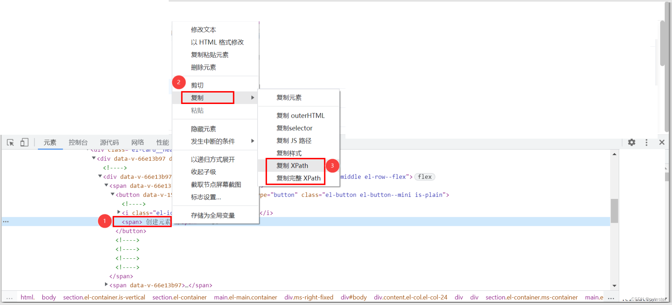Choose 修改文本 from context menu

pos(216,30)
